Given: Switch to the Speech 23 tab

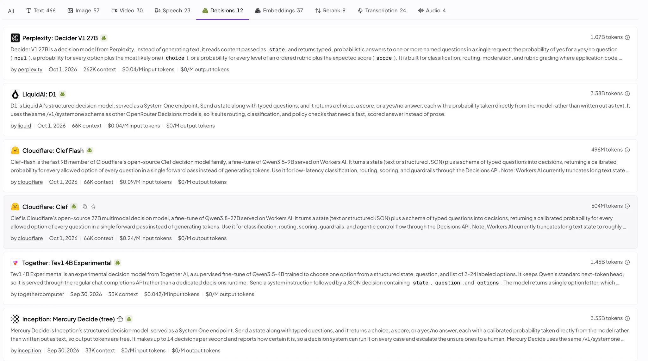Looking at the screenshot, I should tap(172, 11).
